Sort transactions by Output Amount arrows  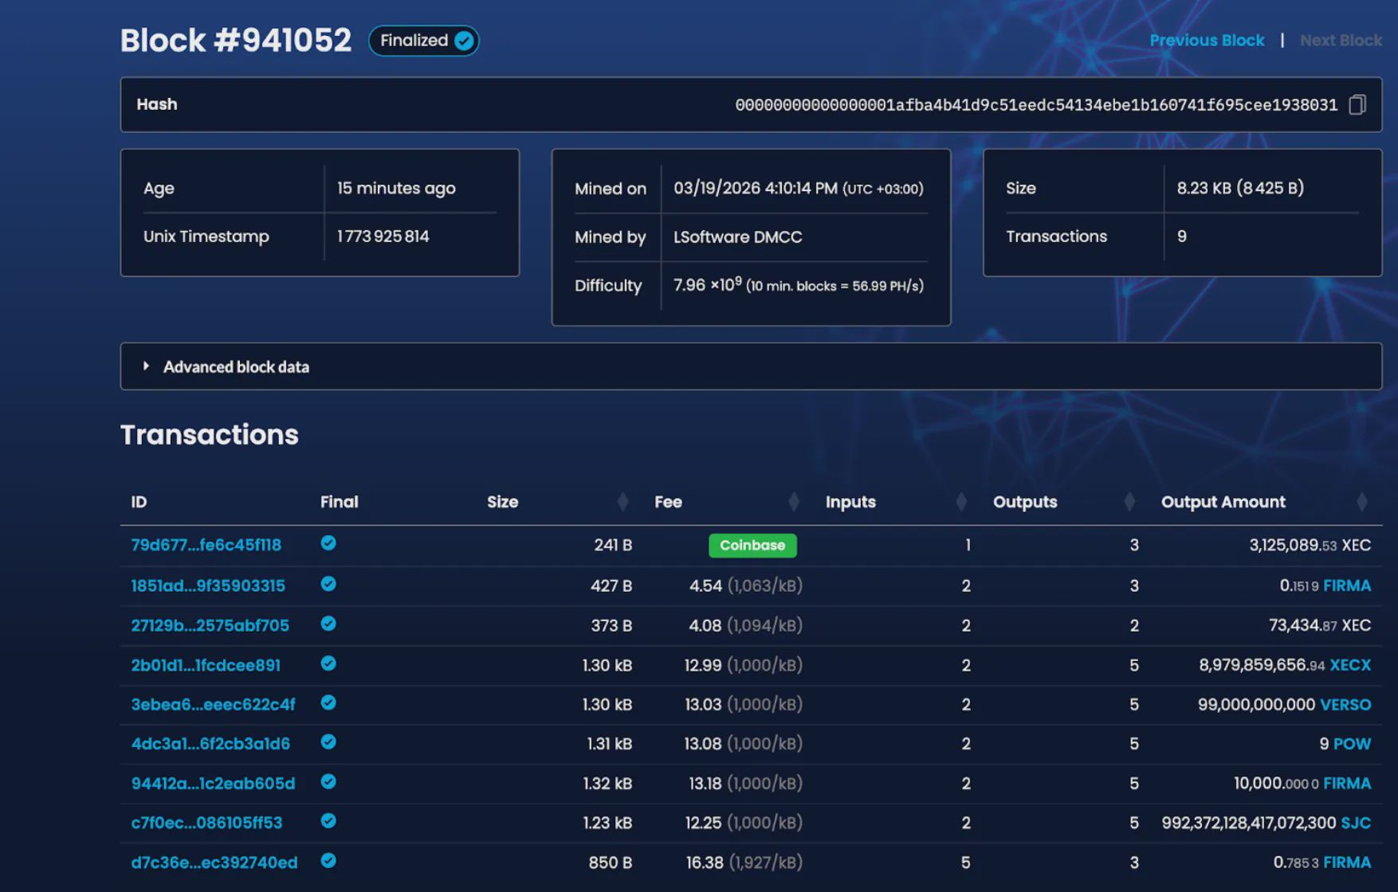tap(1361, 502)
